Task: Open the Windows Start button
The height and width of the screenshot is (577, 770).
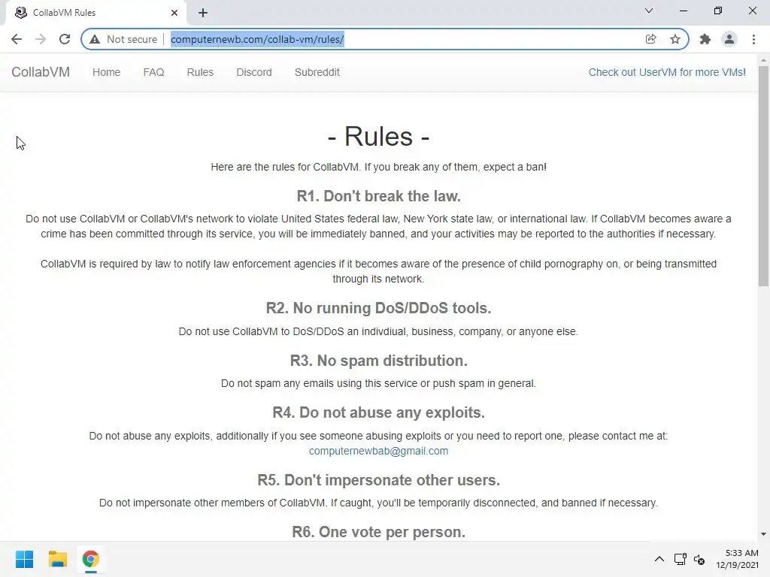Action: pyautogui.click(x=25, y=559)
